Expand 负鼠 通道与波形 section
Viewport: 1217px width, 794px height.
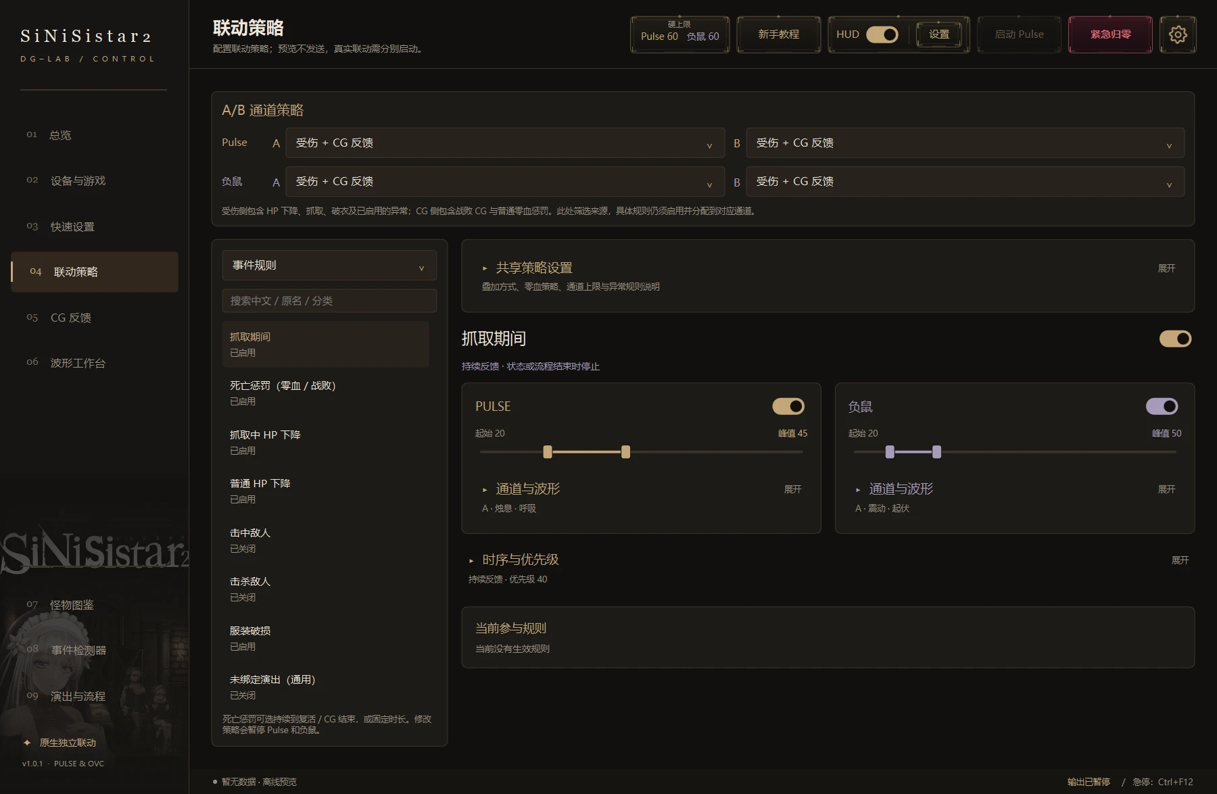click(x=901, y=489)
